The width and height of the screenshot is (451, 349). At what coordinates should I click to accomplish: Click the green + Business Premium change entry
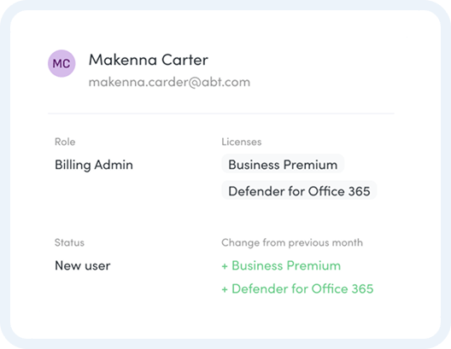(x=281, y=265)
